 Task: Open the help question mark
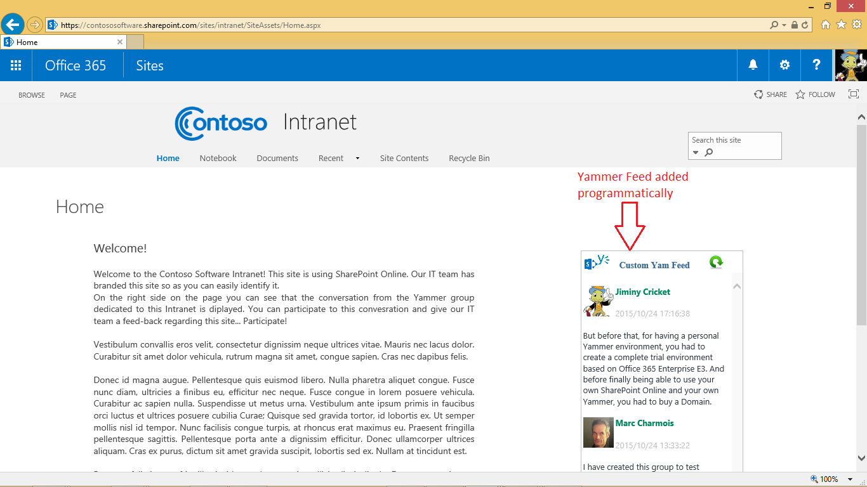pos(816,65)
